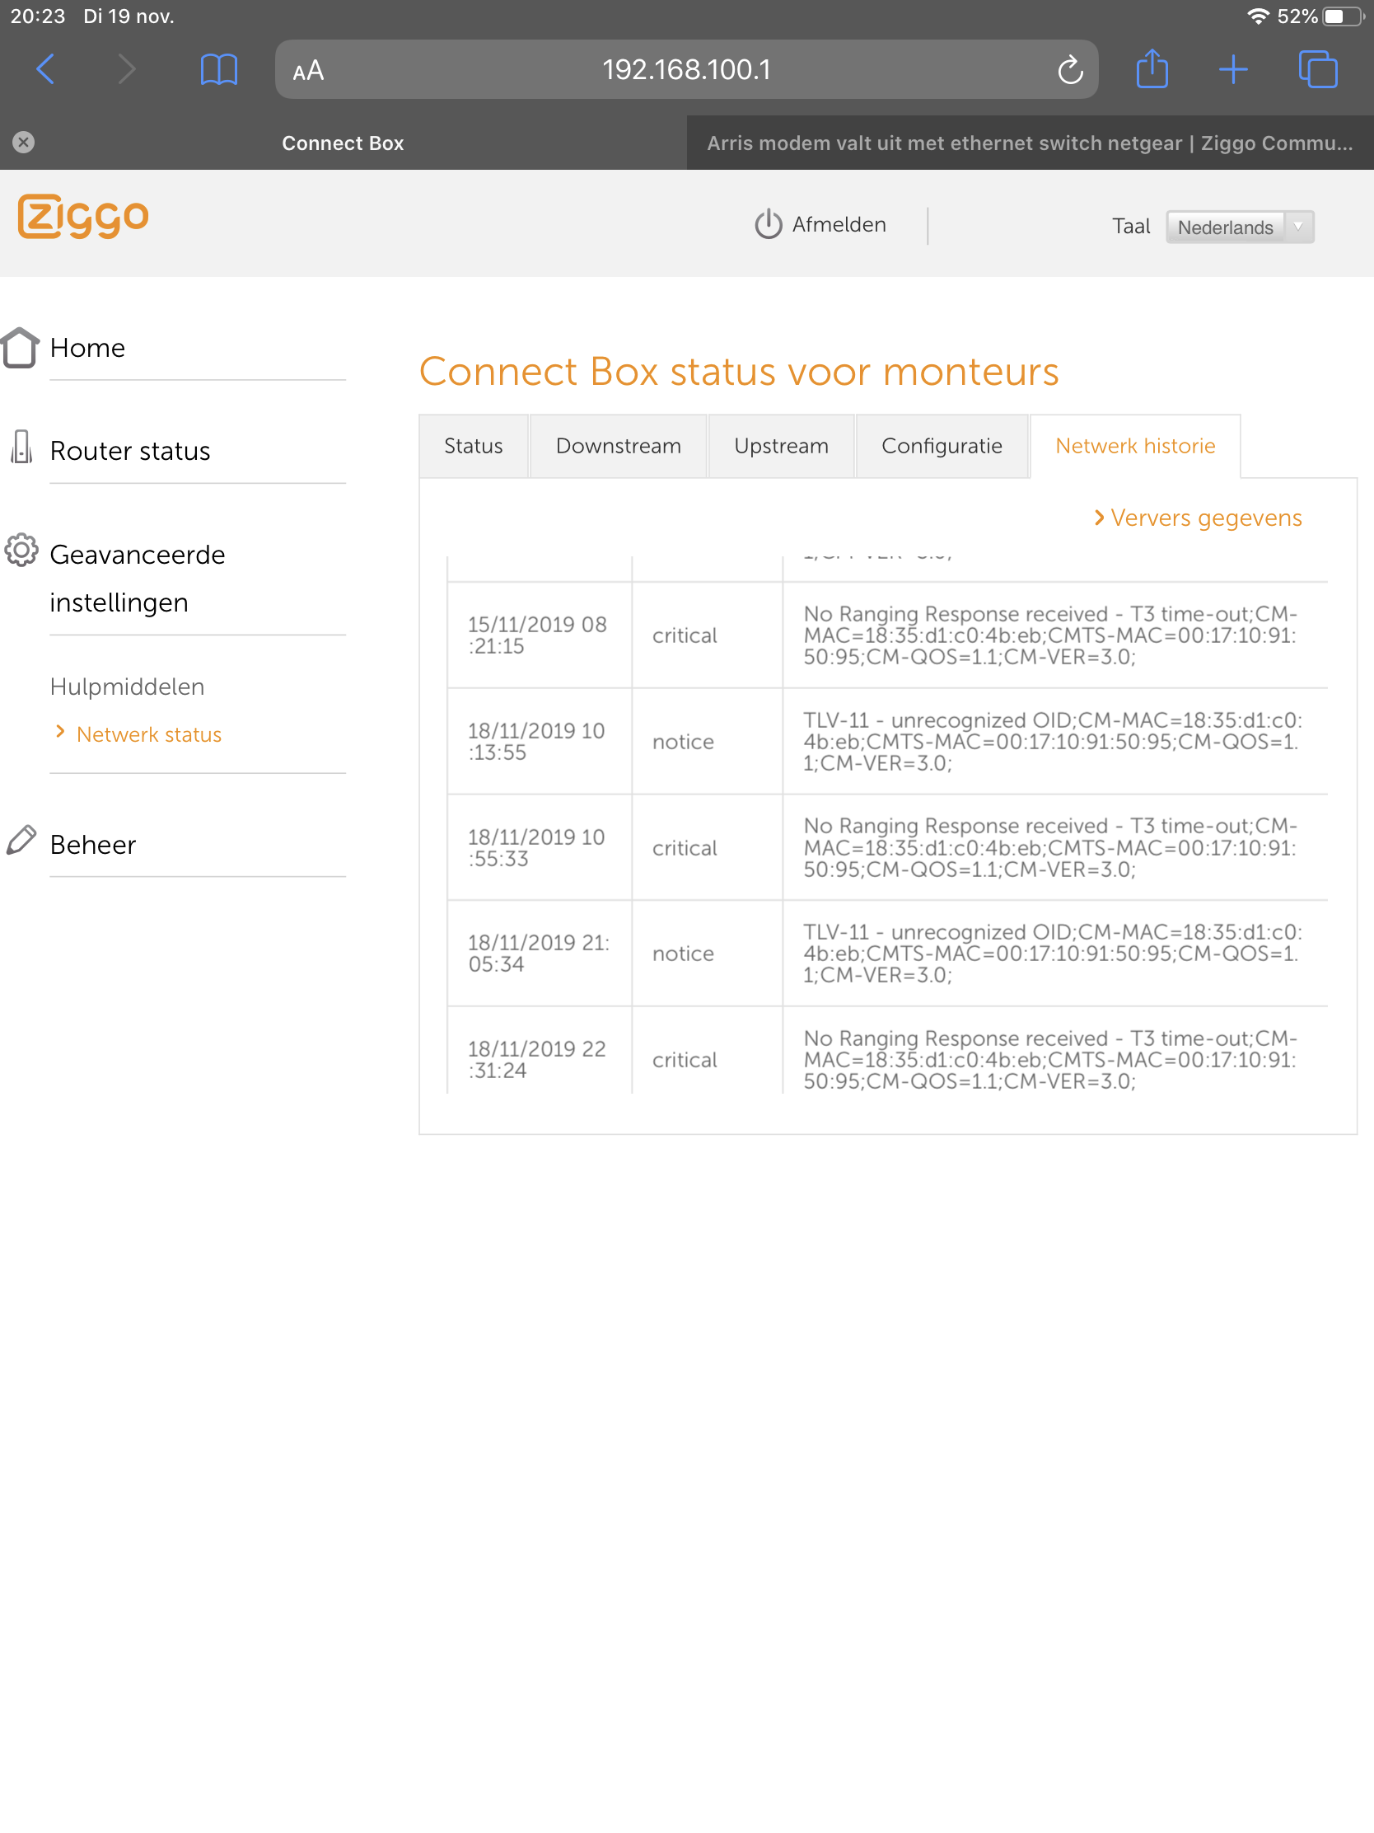Viewport: 1374px width, 1833px height.
Task: Open the tab overview icon
Action: point(1317,69)
